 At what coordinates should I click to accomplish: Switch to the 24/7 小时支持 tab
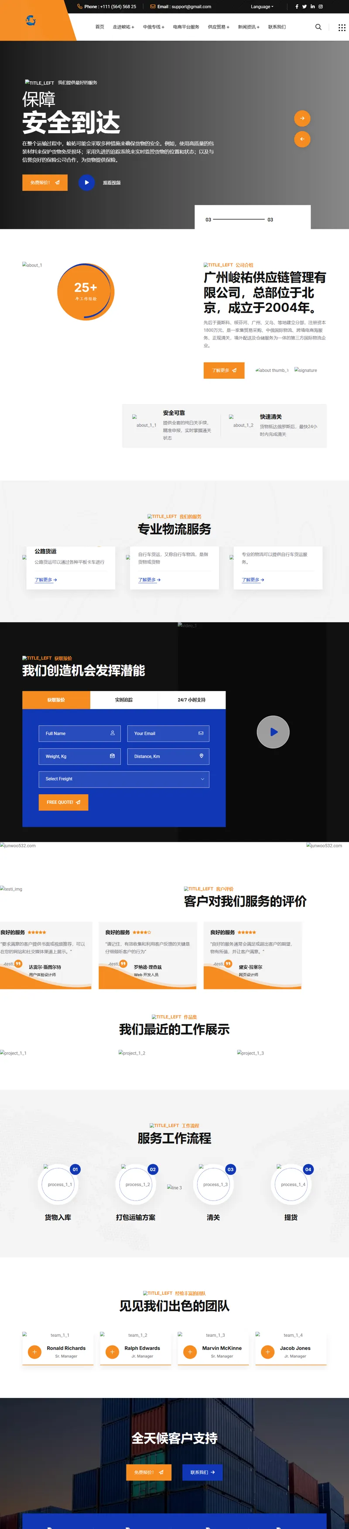tap(192, 700)
